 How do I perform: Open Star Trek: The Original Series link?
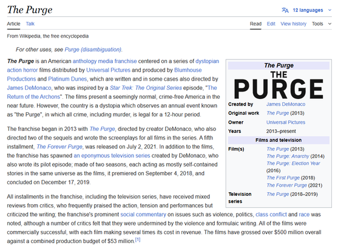point(146,88)
